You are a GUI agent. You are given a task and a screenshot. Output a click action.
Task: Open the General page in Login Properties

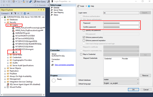56,8
